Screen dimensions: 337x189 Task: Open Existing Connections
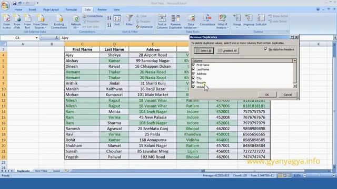[59, 22]
